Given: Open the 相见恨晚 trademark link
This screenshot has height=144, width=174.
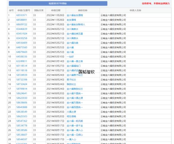Looking at the screenshot, I should tap(71, 116).
